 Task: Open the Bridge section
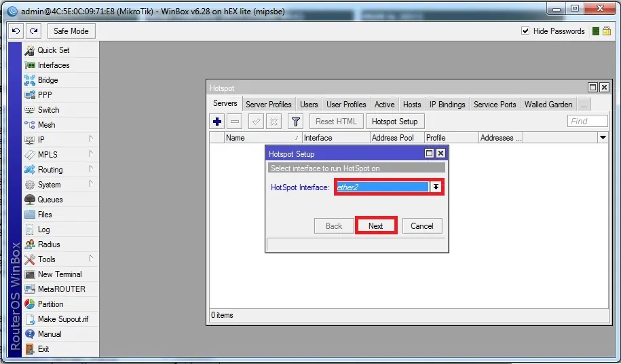pos(60,80)
